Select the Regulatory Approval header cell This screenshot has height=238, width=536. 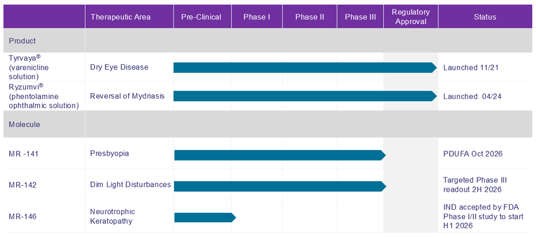[411, 17]
